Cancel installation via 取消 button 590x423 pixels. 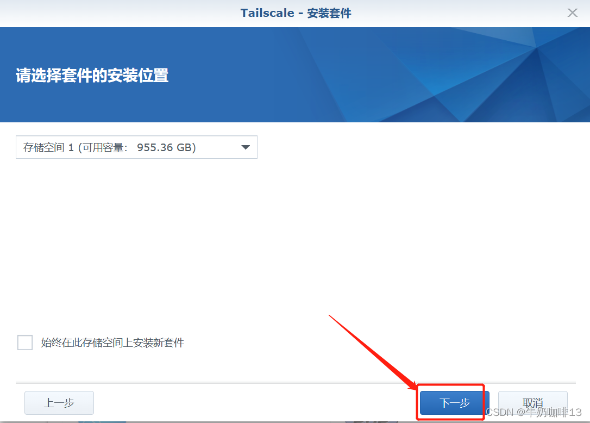(x=532, y=403)
